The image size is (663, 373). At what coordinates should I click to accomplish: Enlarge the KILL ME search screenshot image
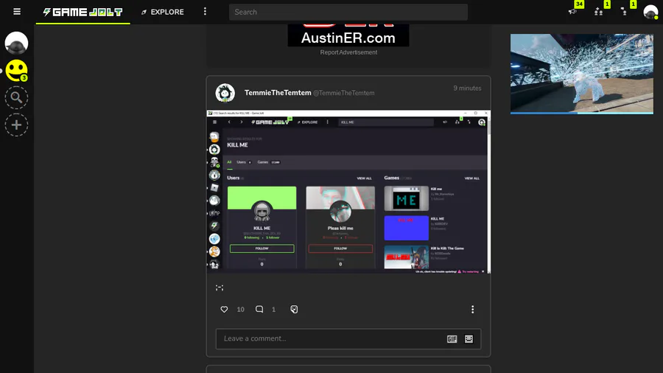click(x=348, y=192)
